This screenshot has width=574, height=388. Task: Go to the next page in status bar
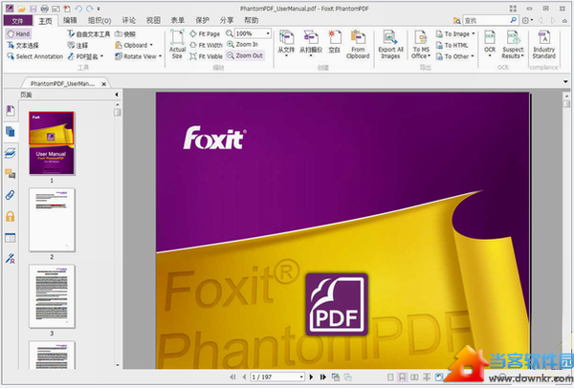pos(312,377)
